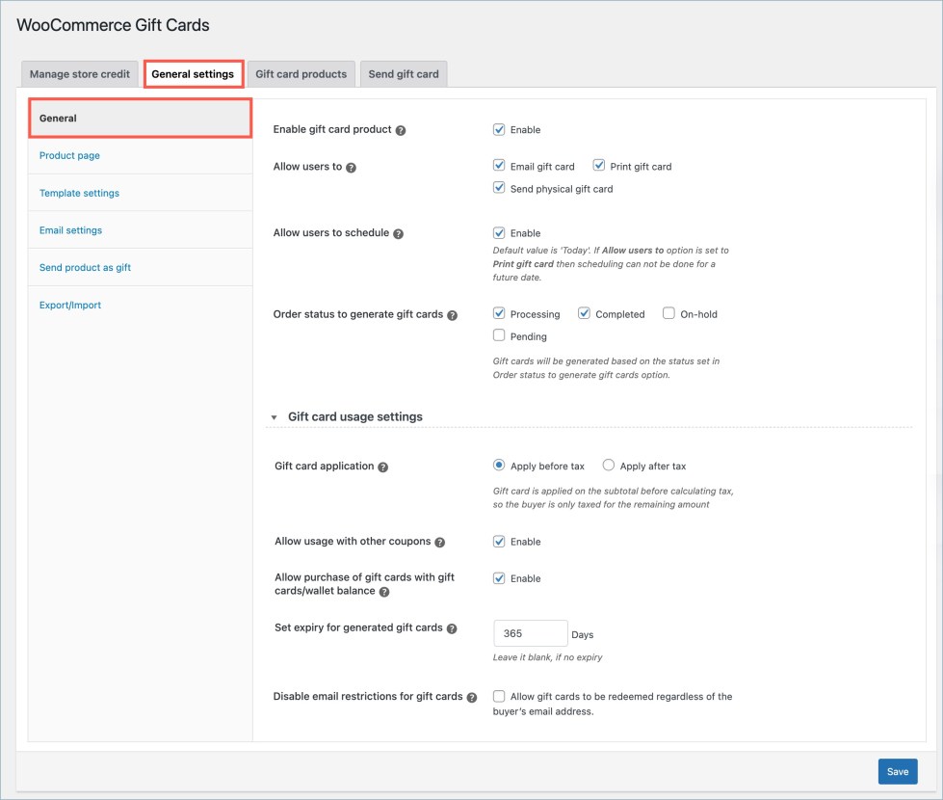Screen dimensions: 943x800
Task: Open Gift card application help icon
Action: 383,467
